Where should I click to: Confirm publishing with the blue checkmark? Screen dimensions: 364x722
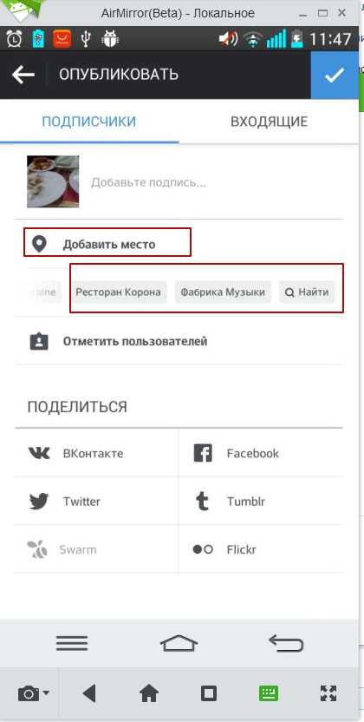pos(335,75)
